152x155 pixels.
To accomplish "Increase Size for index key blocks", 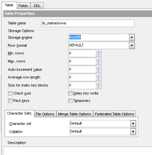I will 98,84.
